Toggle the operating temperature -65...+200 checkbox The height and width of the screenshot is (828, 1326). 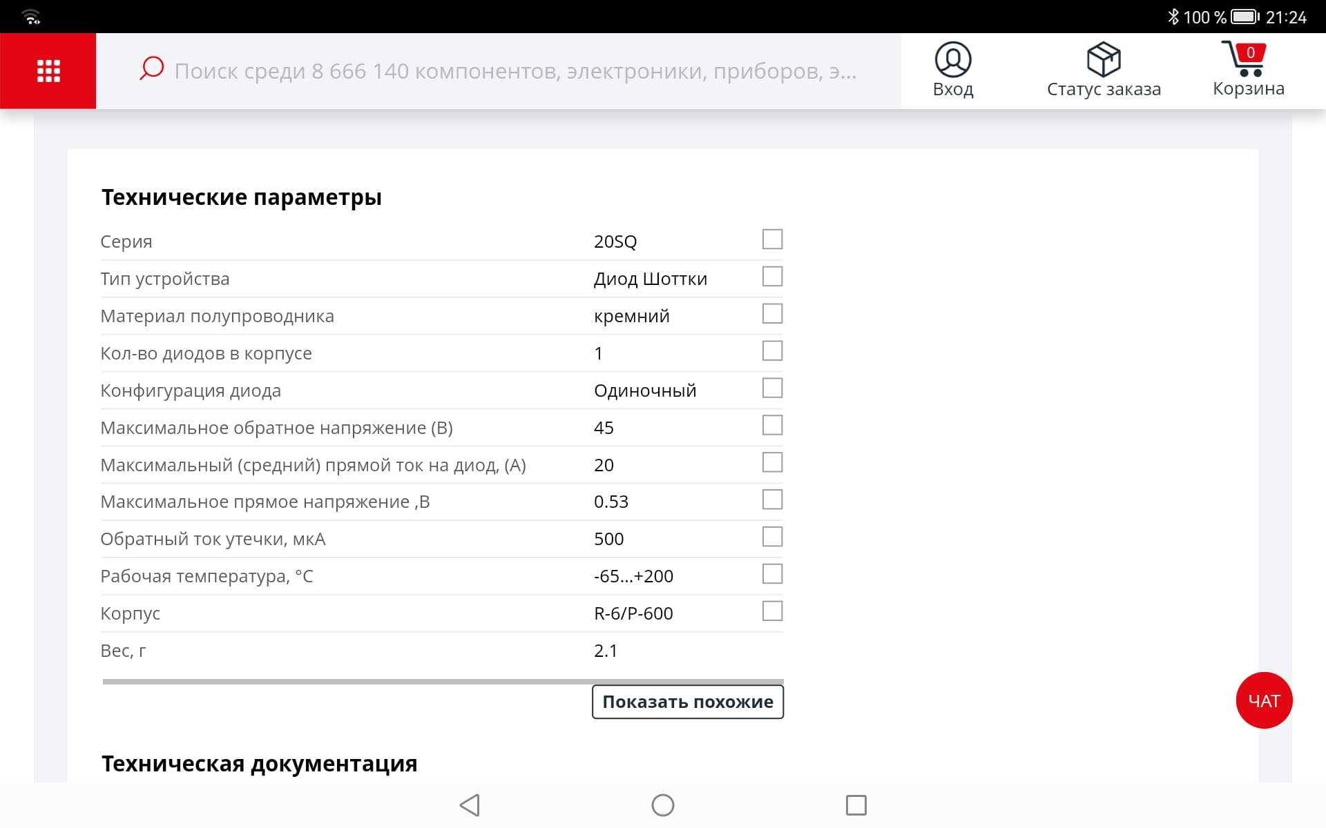772,574
